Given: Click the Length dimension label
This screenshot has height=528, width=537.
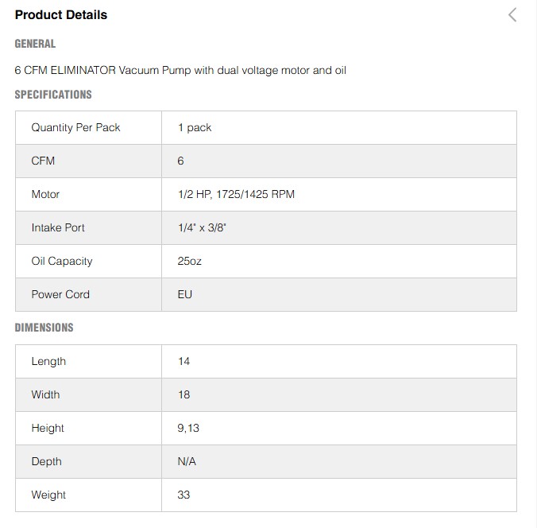Looking at the screenshot, I should pos(48,361).
